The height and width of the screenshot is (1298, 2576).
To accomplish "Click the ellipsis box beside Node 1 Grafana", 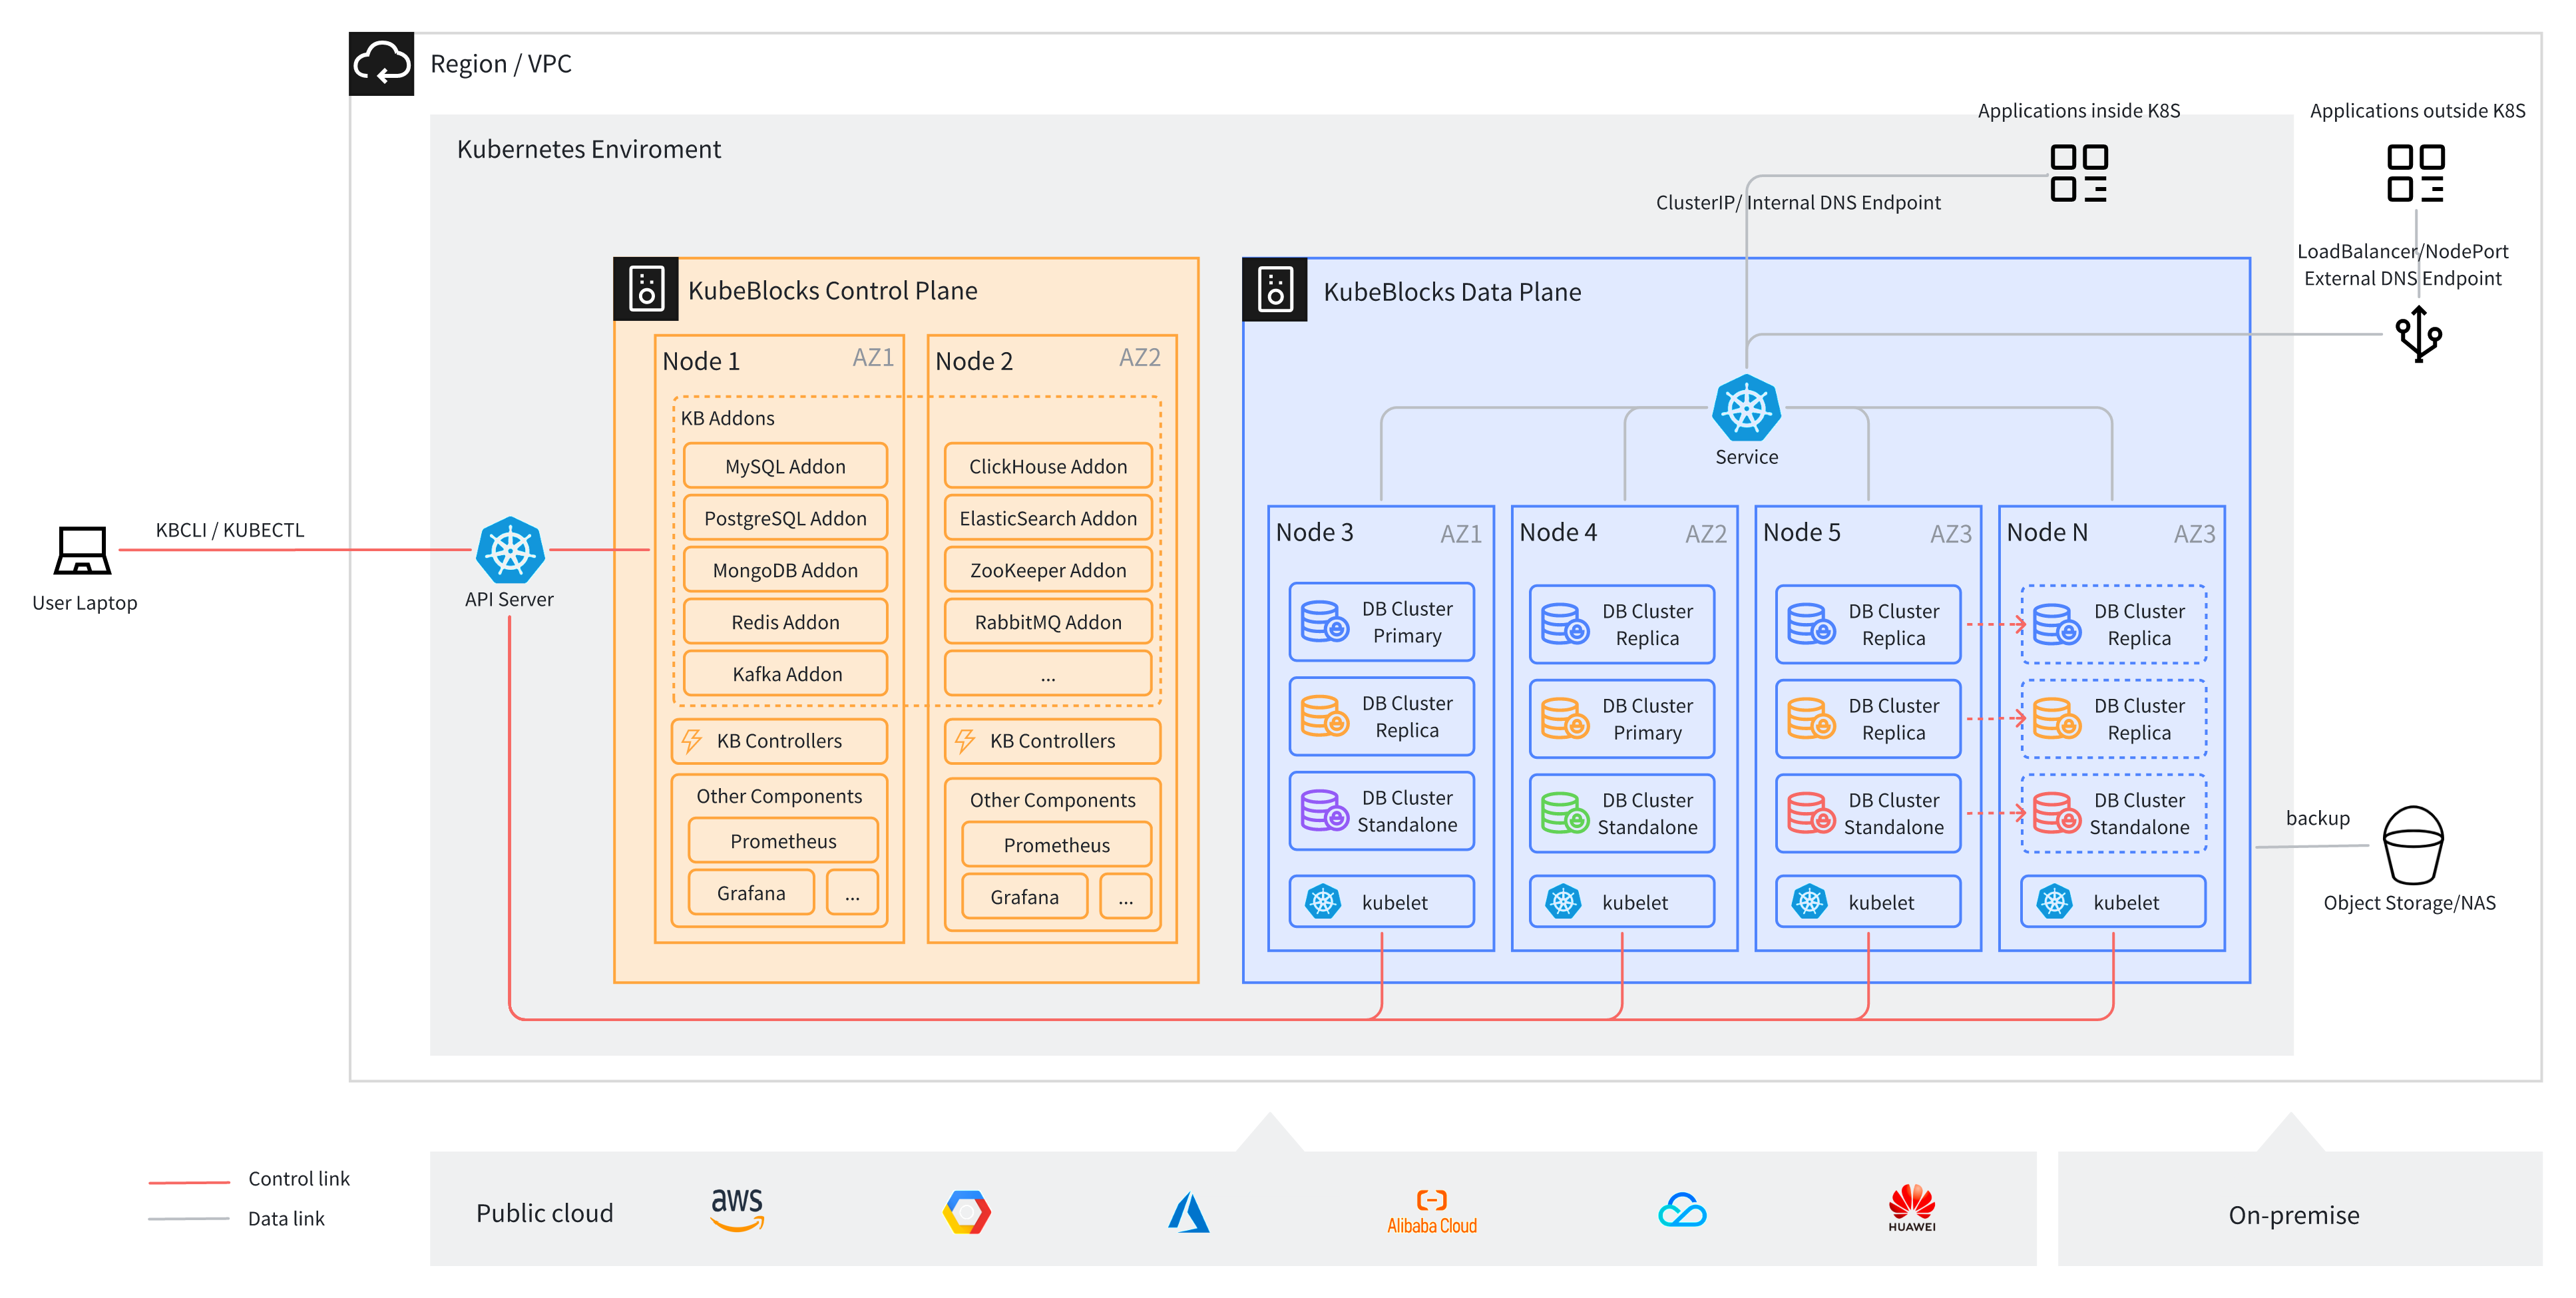I will 852,893.
